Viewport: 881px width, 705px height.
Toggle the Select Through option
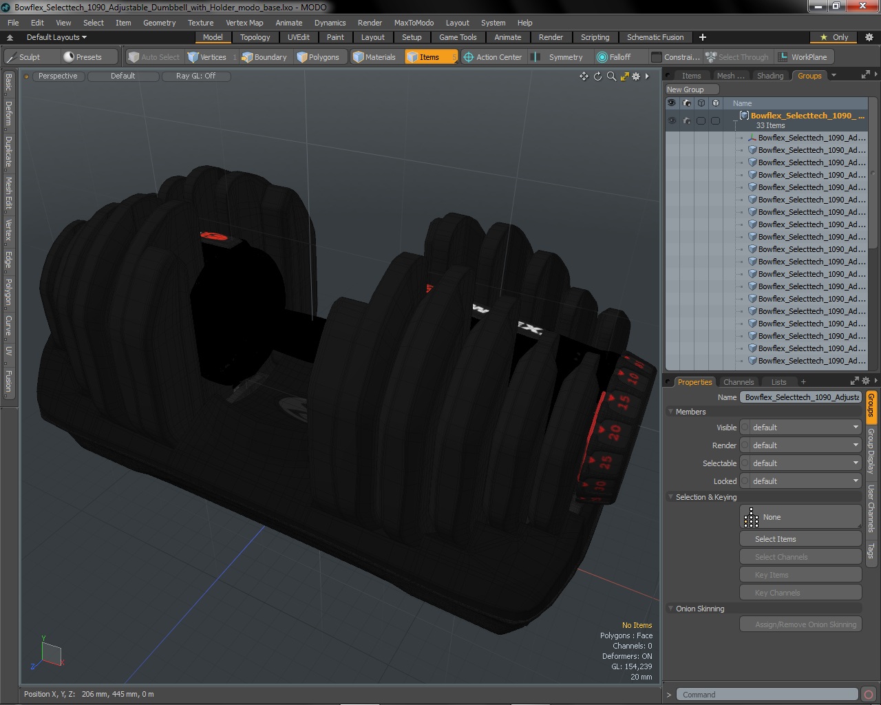[x=737, y=57]
